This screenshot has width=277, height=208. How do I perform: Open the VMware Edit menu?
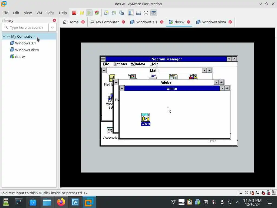[16, 13]
